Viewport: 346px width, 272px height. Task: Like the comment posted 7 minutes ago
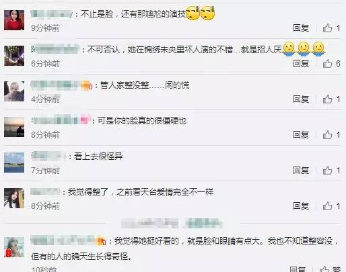point(327,171)
